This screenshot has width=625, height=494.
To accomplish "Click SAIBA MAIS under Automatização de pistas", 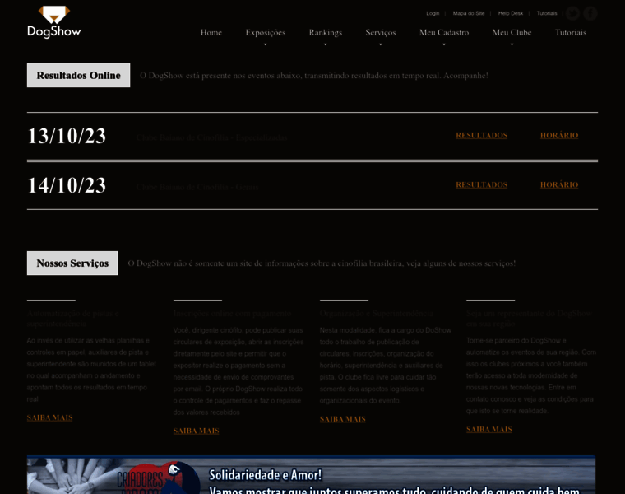I will [50, 417].
